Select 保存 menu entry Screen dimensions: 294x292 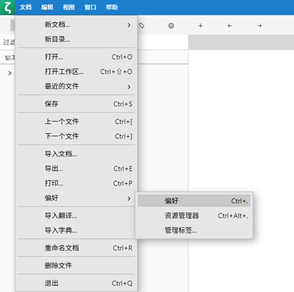(76, 104)
